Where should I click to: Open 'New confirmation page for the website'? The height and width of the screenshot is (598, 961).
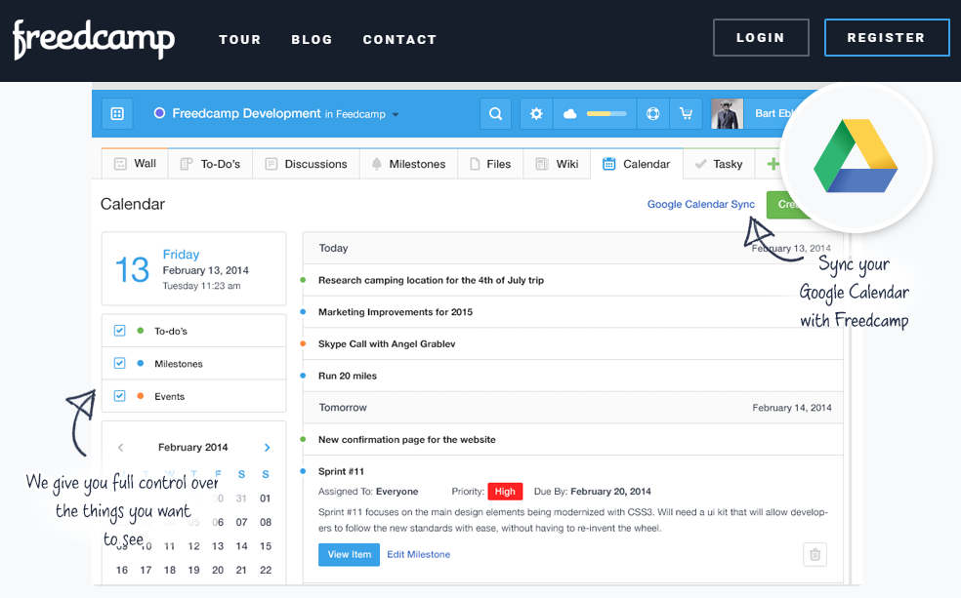407,439
